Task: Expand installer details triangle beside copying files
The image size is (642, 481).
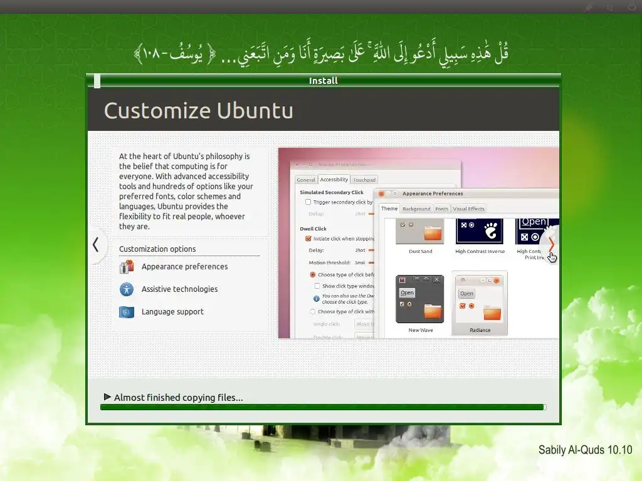Action: (x=107, y=396)
